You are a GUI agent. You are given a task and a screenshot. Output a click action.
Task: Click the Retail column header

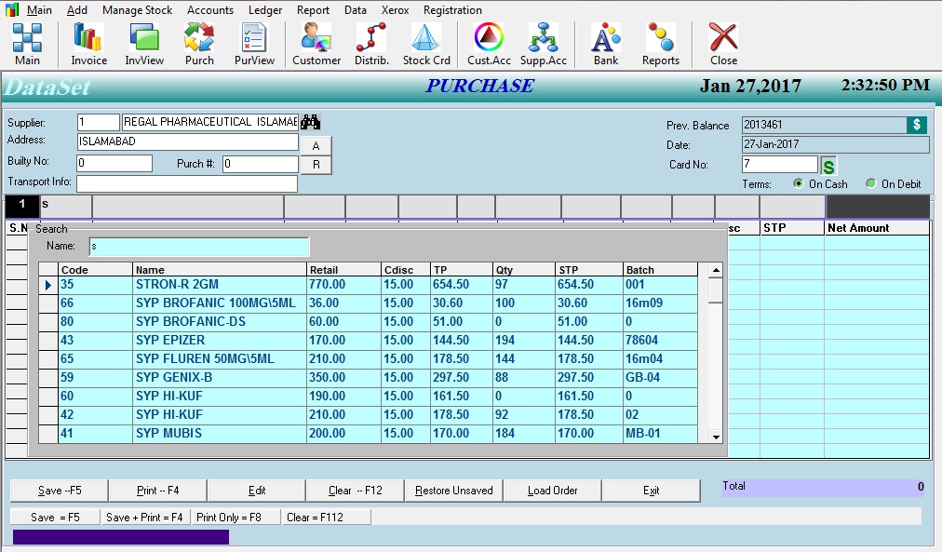coord(343,270)
